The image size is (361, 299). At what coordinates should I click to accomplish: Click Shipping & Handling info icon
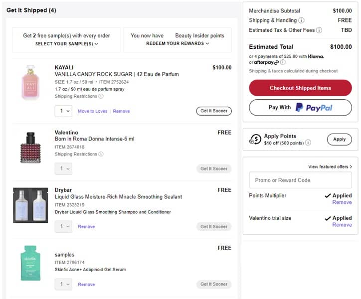point(301,20)
